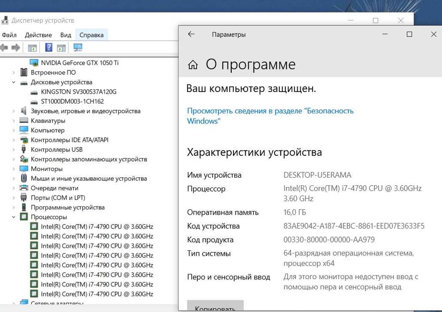The image size is (442, 312).
Task: Click the О программе page heading
Action: (250, 65)
